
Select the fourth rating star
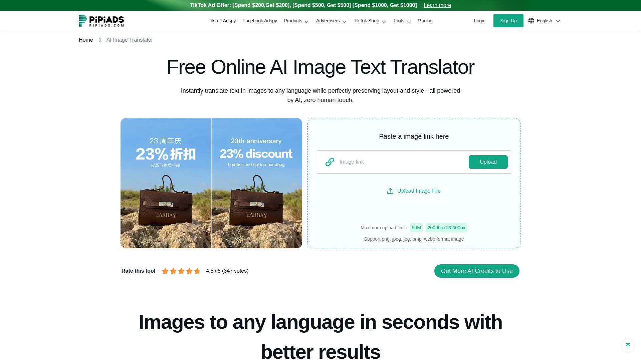(189, 271)
